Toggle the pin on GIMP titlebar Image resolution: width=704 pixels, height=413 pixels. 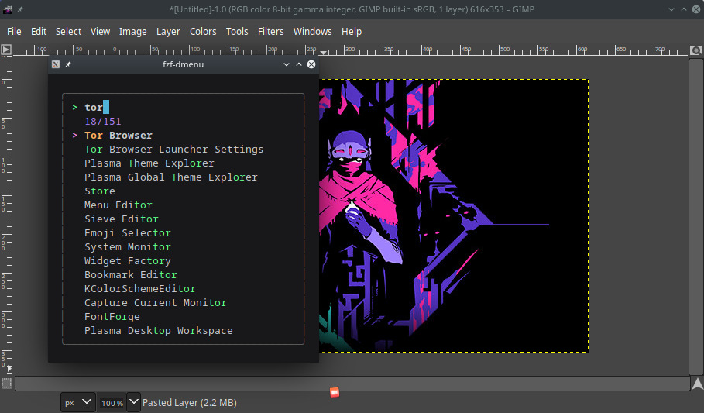point(21,9)
